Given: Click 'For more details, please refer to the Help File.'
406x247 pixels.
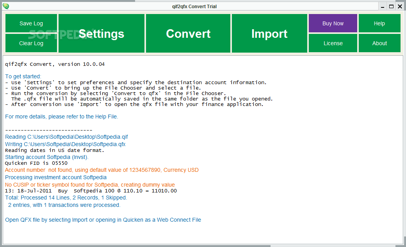Looking at the screenshot, I should [62, 116].
